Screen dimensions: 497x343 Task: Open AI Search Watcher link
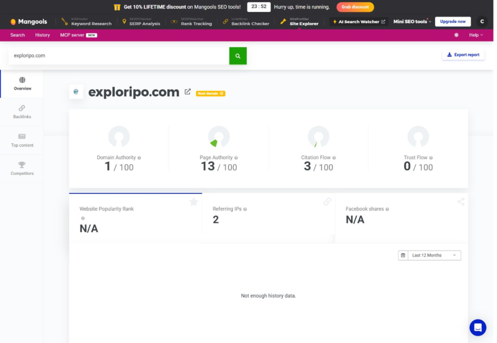click(x=359, y=21)
